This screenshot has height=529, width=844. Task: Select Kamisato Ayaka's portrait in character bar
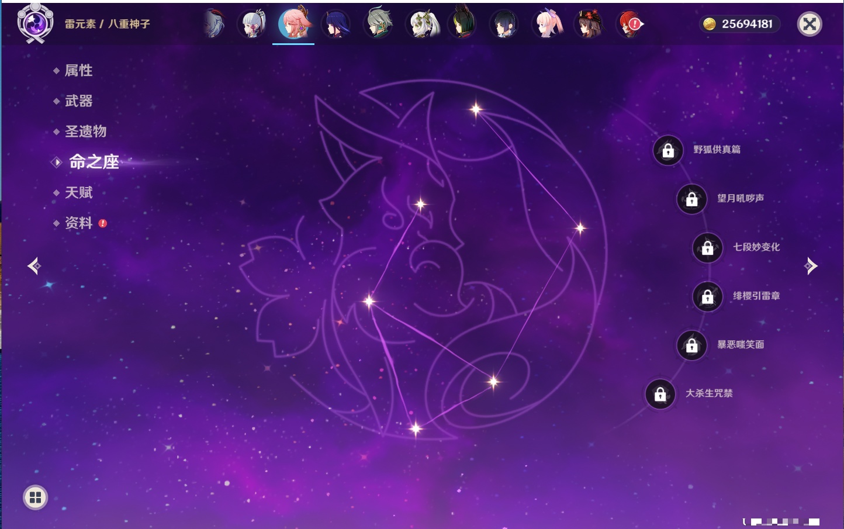[252, 25]
